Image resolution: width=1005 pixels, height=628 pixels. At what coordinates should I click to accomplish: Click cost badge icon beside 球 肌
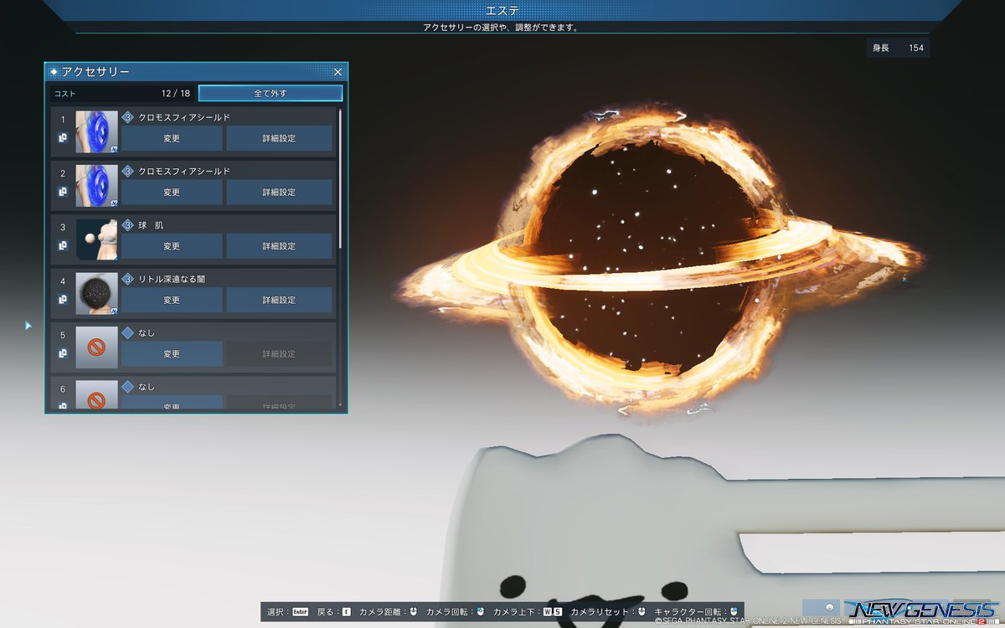point(128,225)
